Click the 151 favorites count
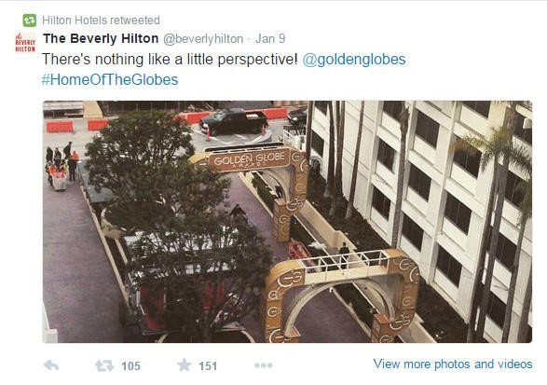 [x=208, y=366]
